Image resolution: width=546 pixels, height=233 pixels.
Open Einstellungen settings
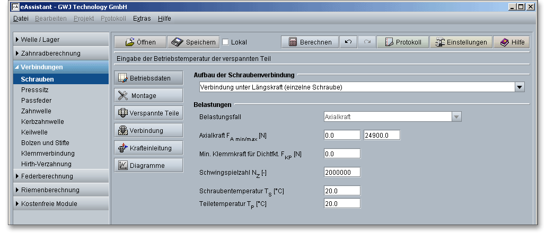[460, 42]
